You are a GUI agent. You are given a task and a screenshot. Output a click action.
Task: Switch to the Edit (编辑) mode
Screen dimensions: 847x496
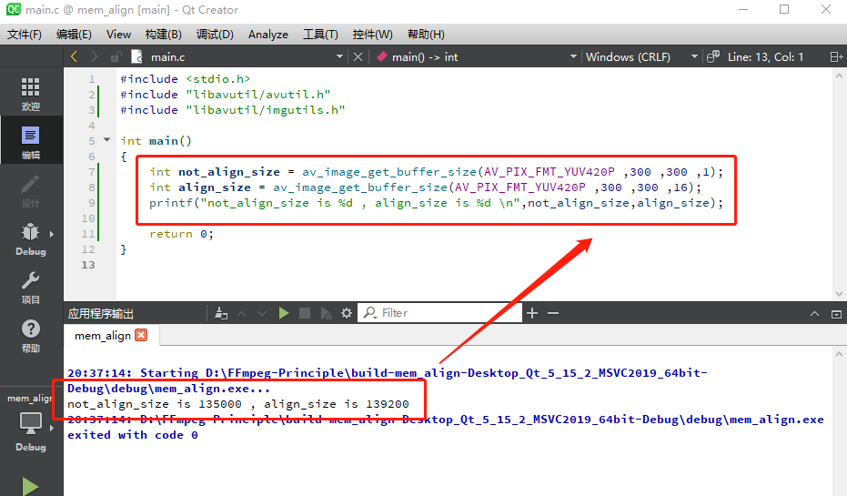31,143
